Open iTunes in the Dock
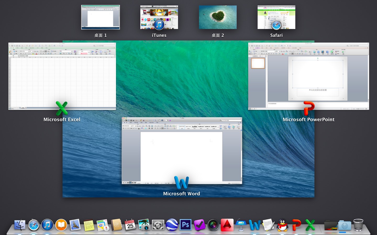Viewport: 377px width, 235px height. (47, 225)
